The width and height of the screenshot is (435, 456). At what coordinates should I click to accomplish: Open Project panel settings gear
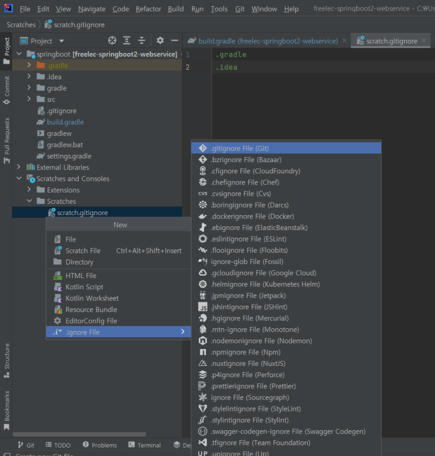(x=160, y=41)
